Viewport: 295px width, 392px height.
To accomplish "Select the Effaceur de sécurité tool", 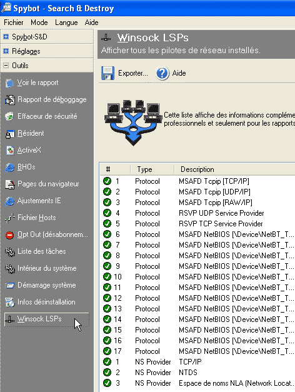I will click(x=41, y=116).
